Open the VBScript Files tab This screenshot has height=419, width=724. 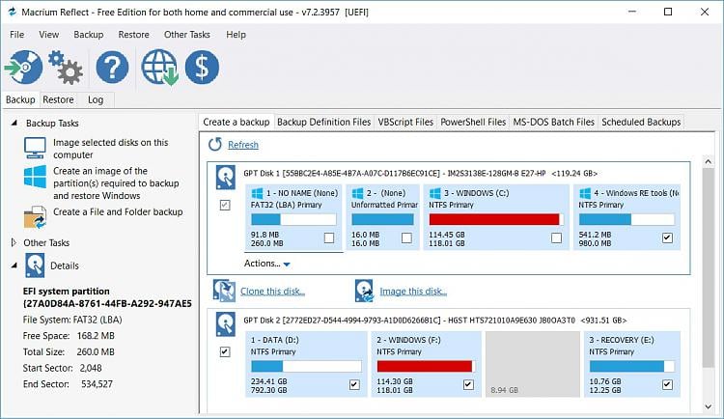(x=405, y=122)
